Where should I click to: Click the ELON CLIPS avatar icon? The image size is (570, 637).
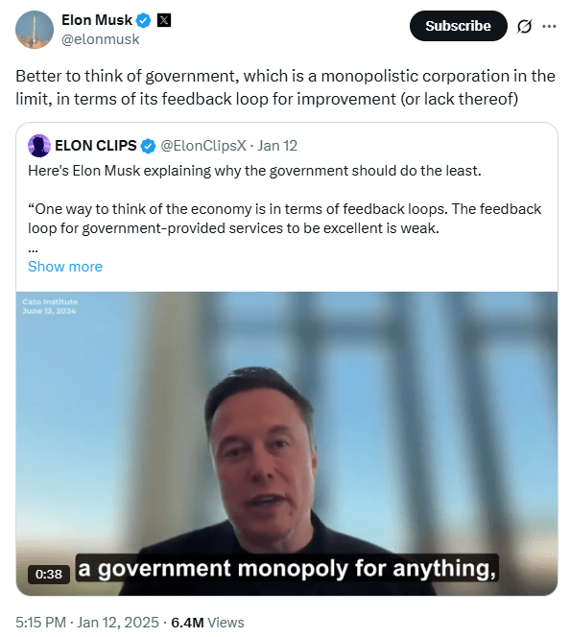[39, 146]
